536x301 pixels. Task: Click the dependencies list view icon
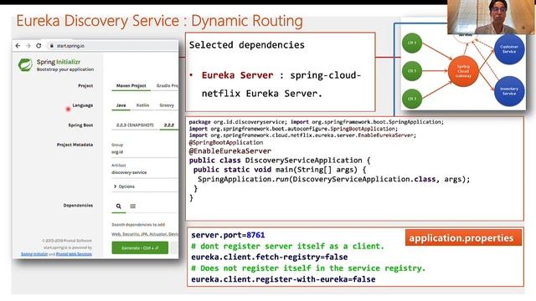133,207
